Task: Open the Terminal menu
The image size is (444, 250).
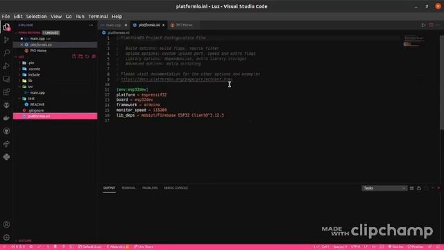Action: [98, 17]
